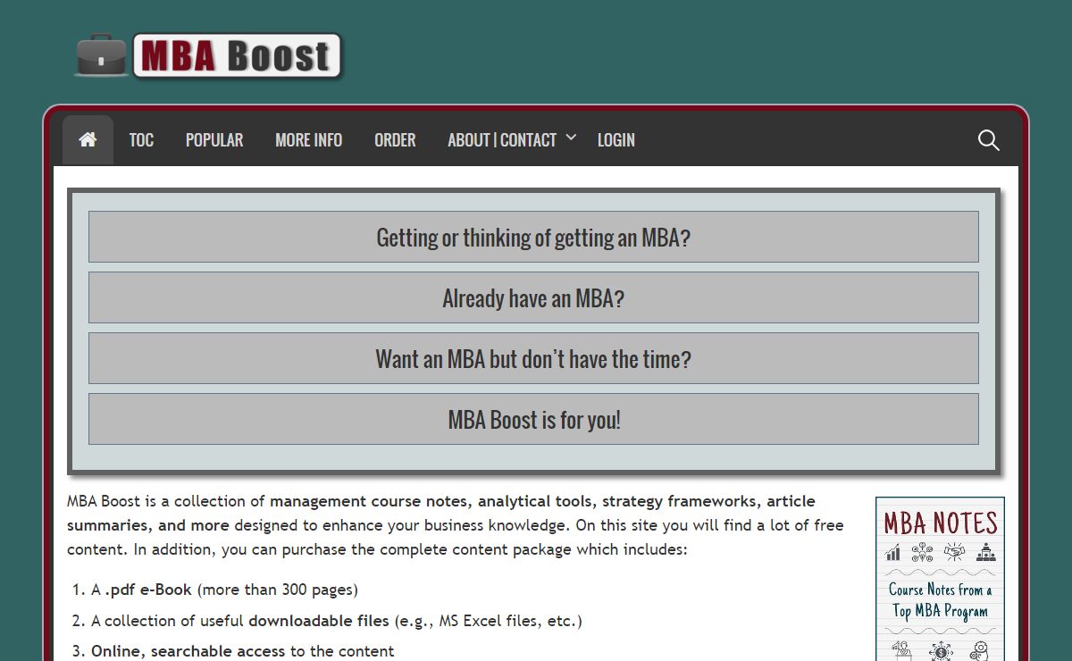Image resolution: width=1072 pixels, height=661 pixels.
Task: Open the MORE INFO navigation item
Action: point(308,139)
